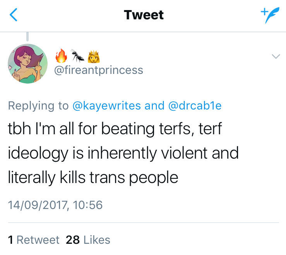Viewport: 286px width, 255px height.
Task: Tap the princess emoji in display name
Action: [x=94, y=57]
